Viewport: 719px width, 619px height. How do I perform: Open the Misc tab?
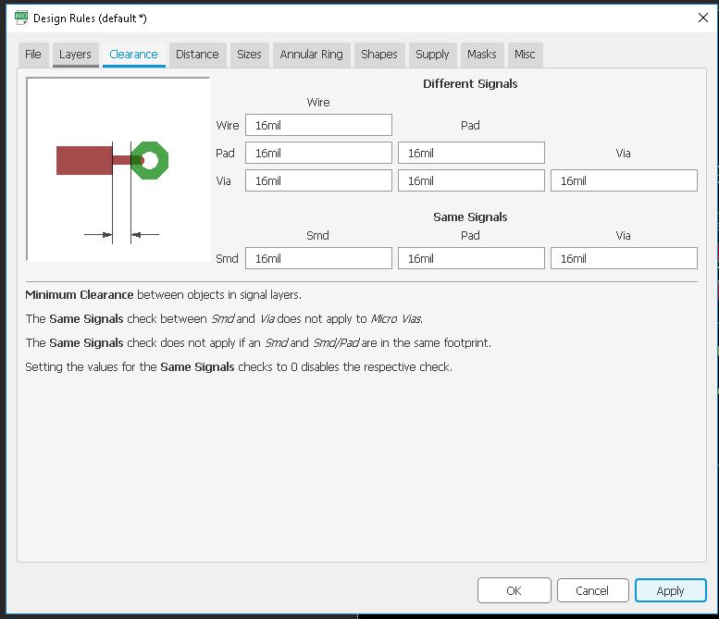pyautogui.click(x=525, y=55)
